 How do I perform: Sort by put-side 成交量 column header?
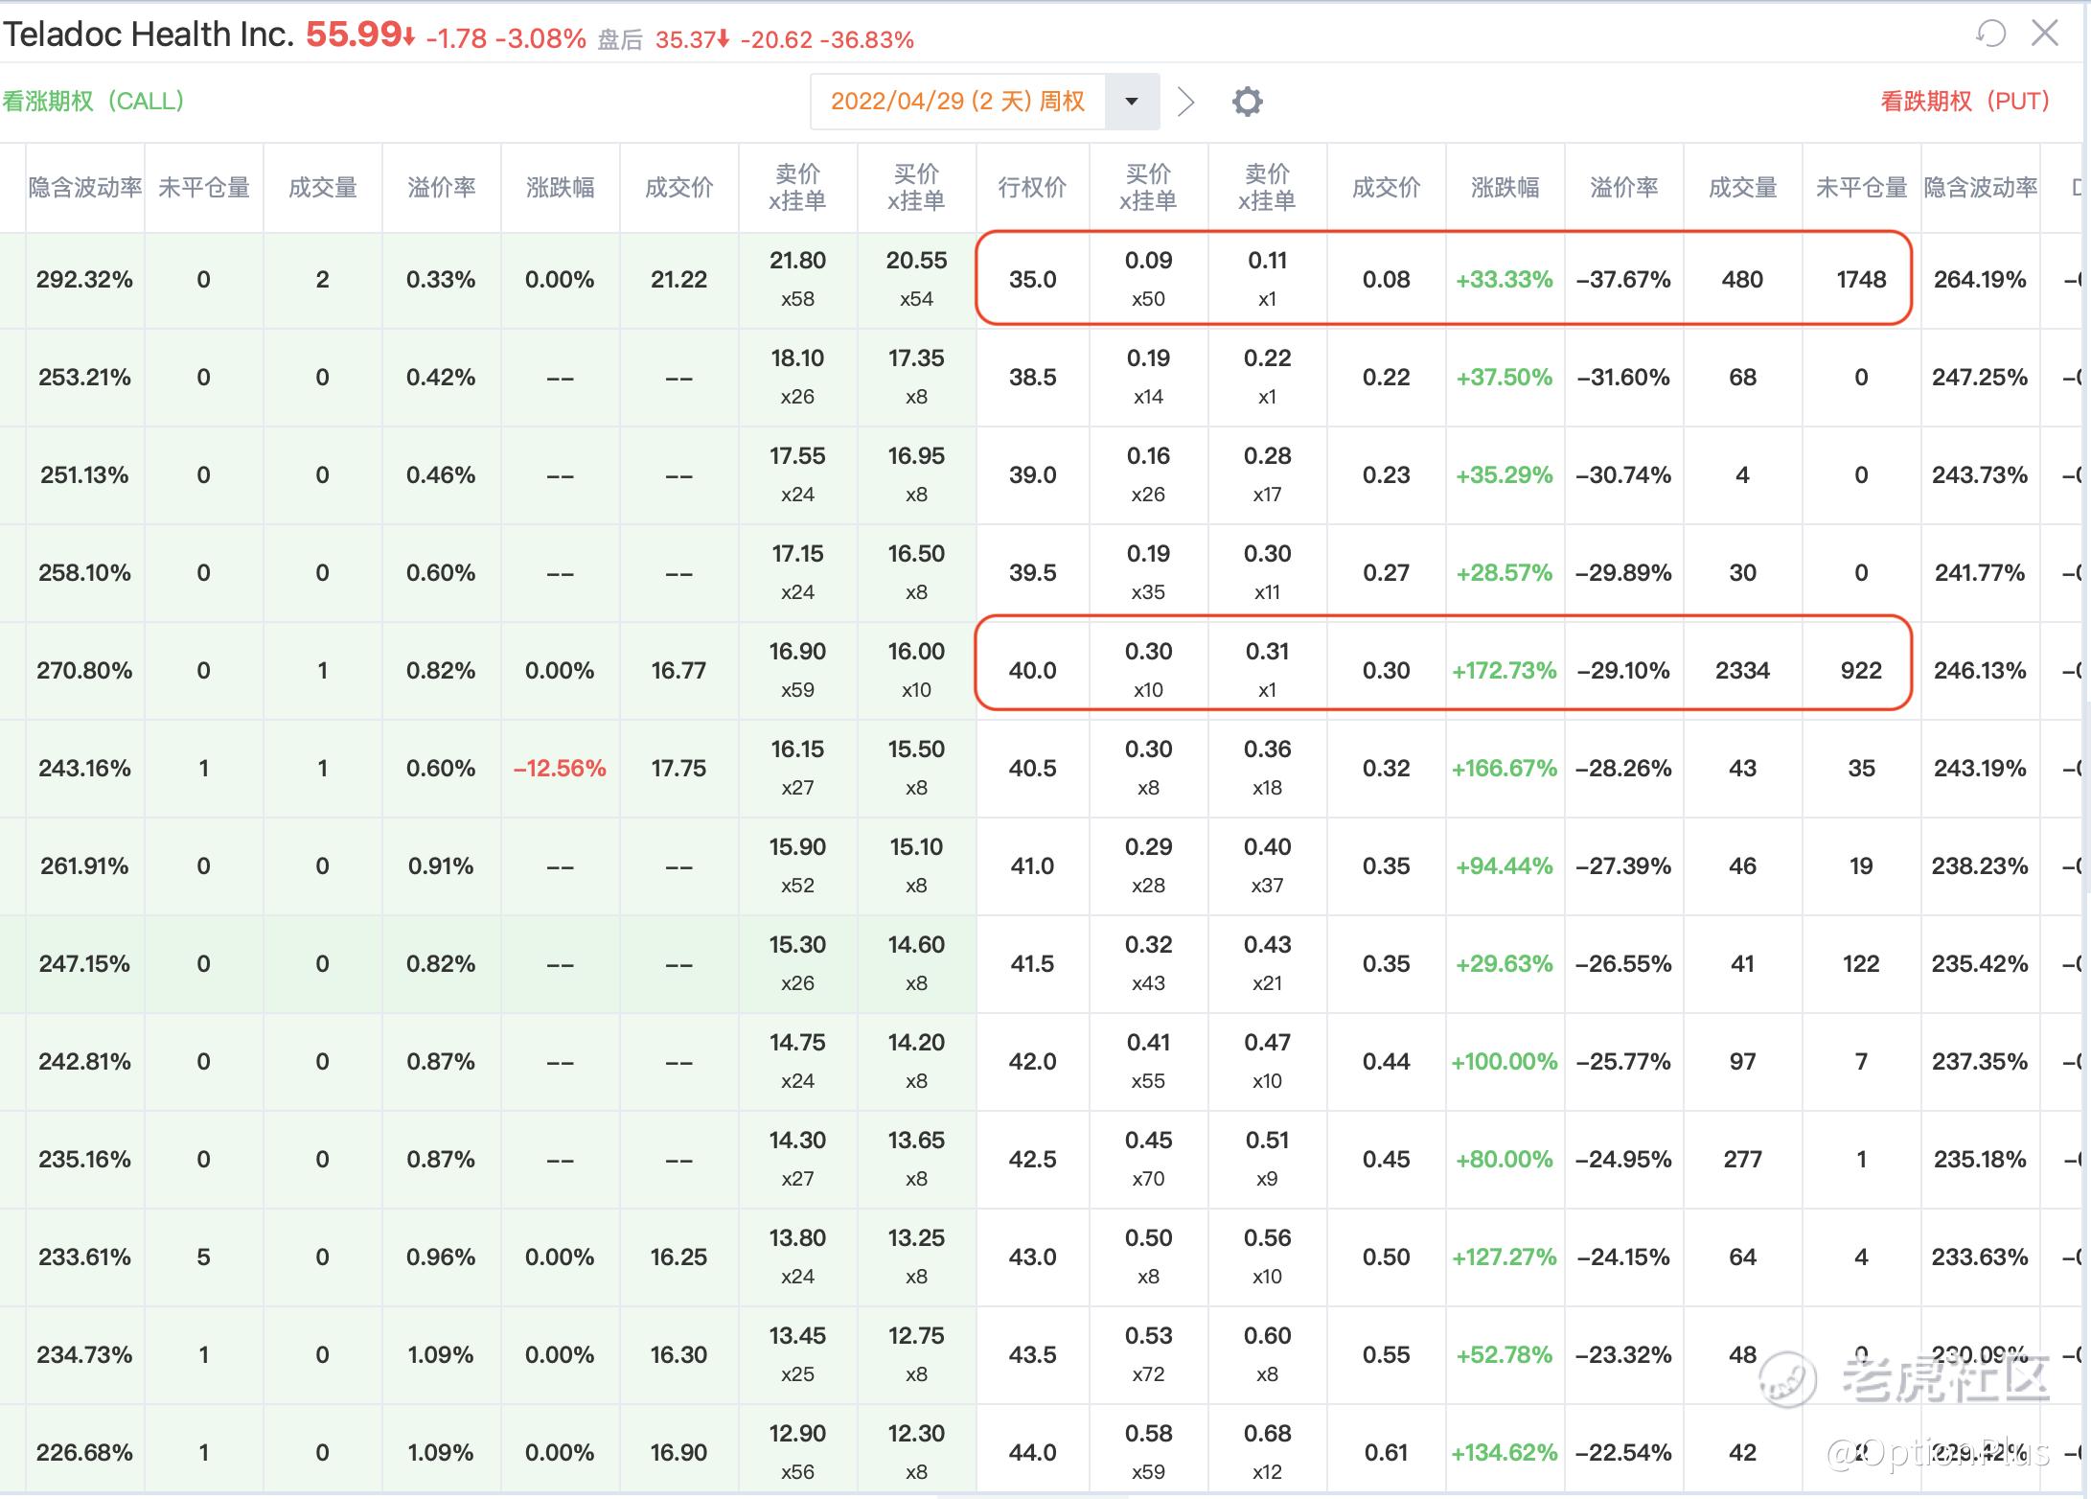1742,188
